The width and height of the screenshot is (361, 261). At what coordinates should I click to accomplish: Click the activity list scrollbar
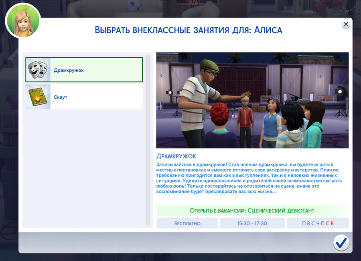[x=148, y=140]
